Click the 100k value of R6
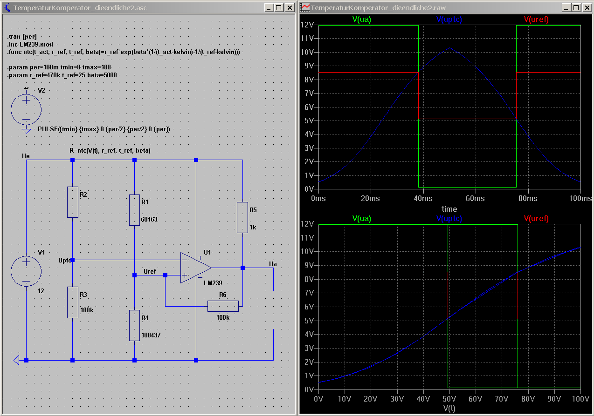This screenshot has height=416, width=594. [x=223, y=317]
